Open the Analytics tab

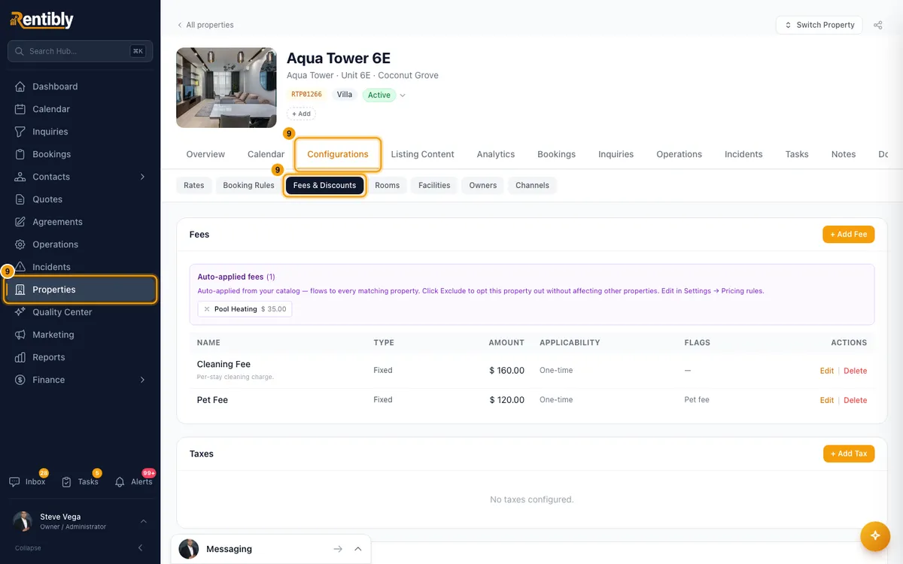click(x=496, y=154)
